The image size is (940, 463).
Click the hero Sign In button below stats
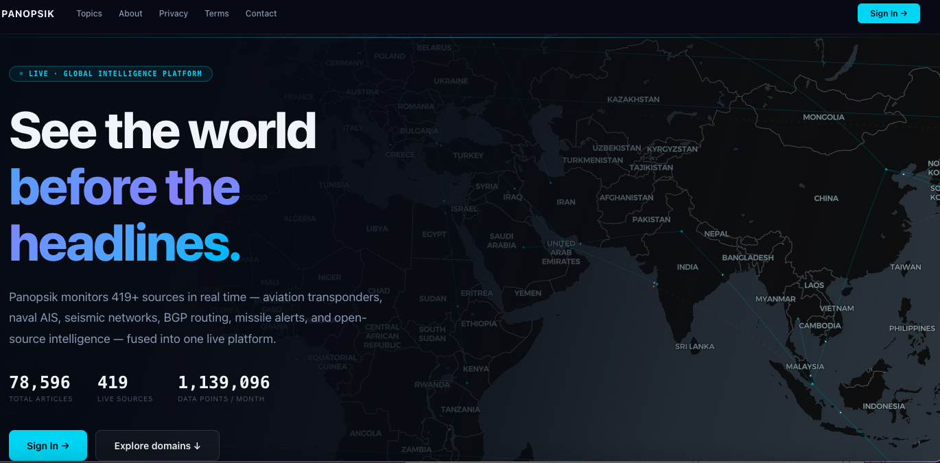point(48,446)
